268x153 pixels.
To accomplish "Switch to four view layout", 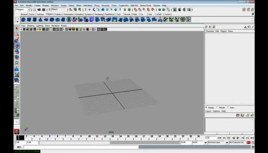I will click(x=17, y=93).
